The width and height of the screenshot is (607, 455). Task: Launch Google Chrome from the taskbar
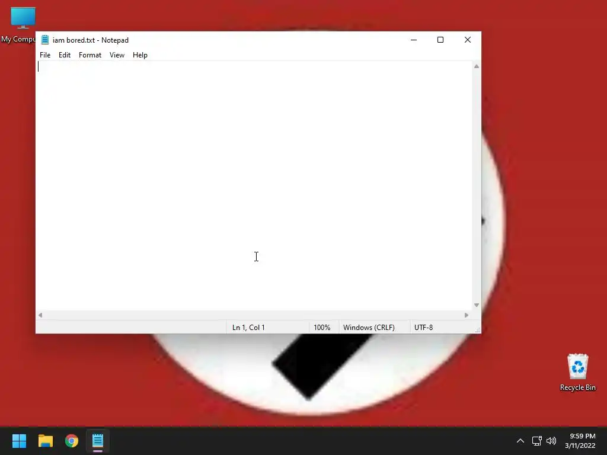pos(72,441)
